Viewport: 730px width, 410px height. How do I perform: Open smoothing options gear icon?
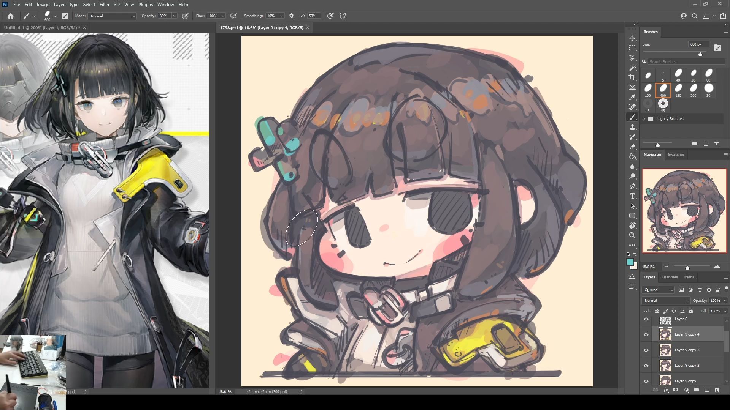[292, 16]
